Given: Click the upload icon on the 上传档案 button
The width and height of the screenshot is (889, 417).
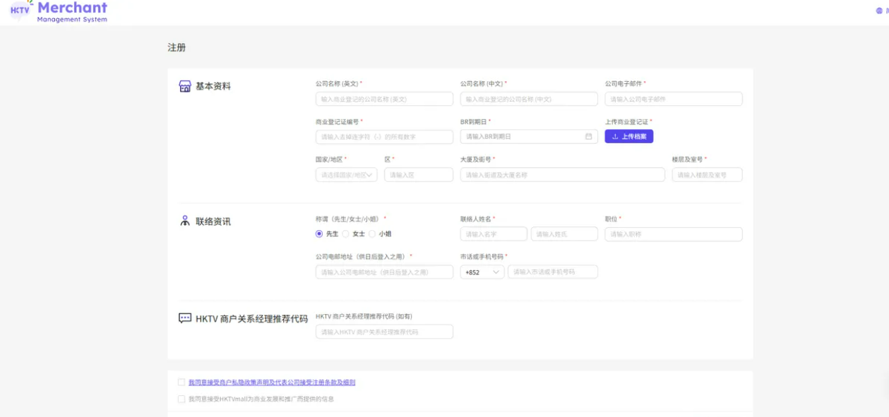Looking at the screenshot, I should pos(614,137).
